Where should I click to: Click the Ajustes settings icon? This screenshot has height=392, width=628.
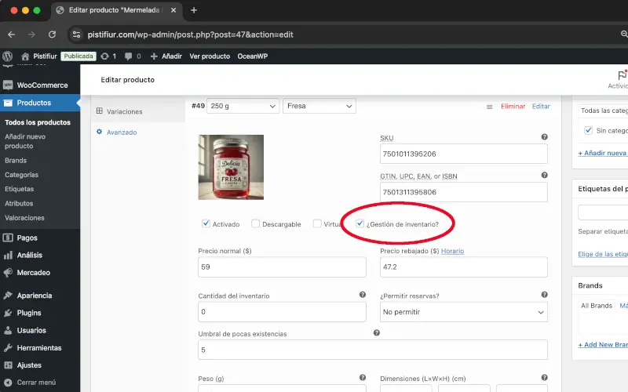coord(8,365)
